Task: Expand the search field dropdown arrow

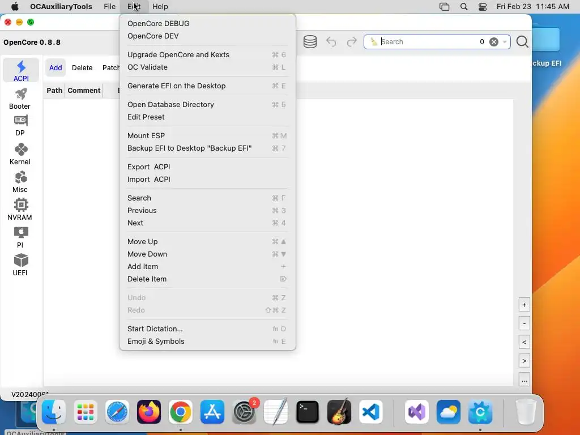Action: tap(505, 42)
